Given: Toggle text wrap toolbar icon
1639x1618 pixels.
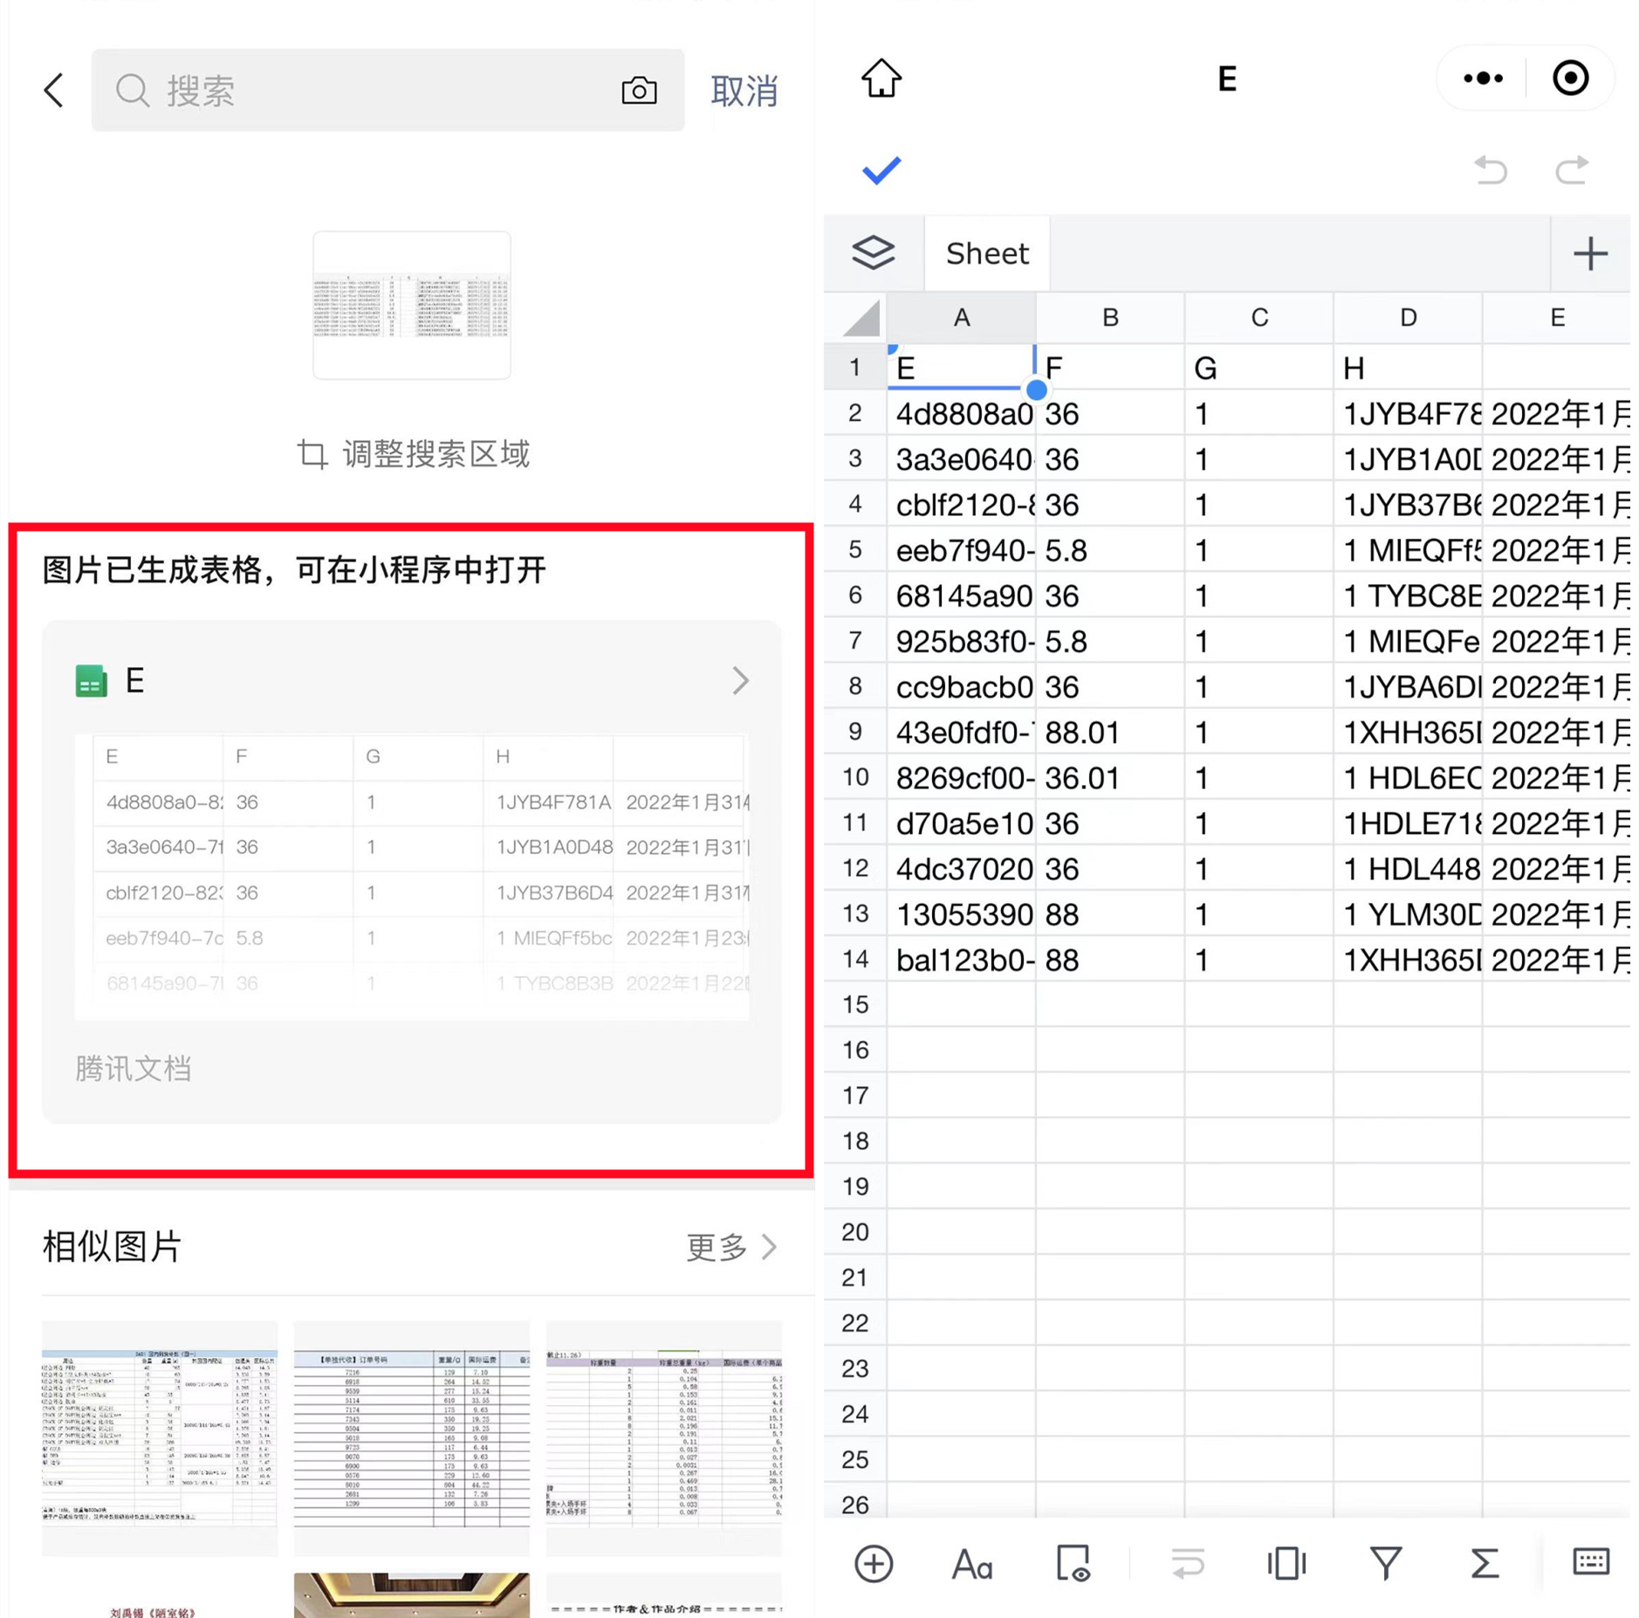Looking at the screenshot, I should (x=1187, y=1563).
